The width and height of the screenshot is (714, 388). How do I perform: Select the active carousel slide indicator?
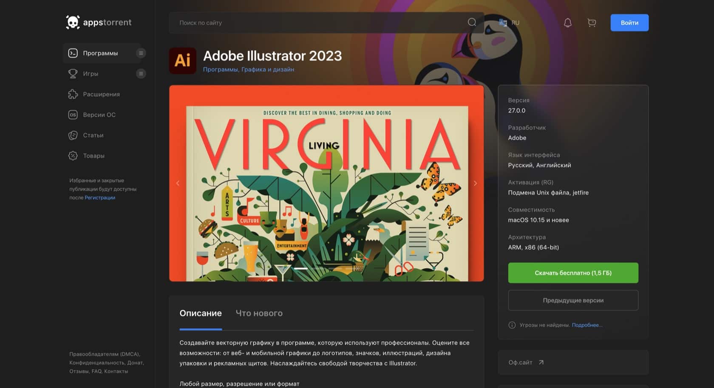click(301, 268)
